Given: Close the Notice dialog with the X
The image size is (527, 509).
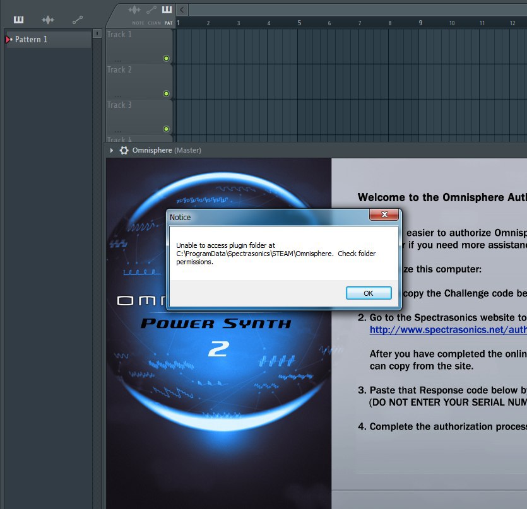Looking at the screenshot, I should (x=384, y=214).
